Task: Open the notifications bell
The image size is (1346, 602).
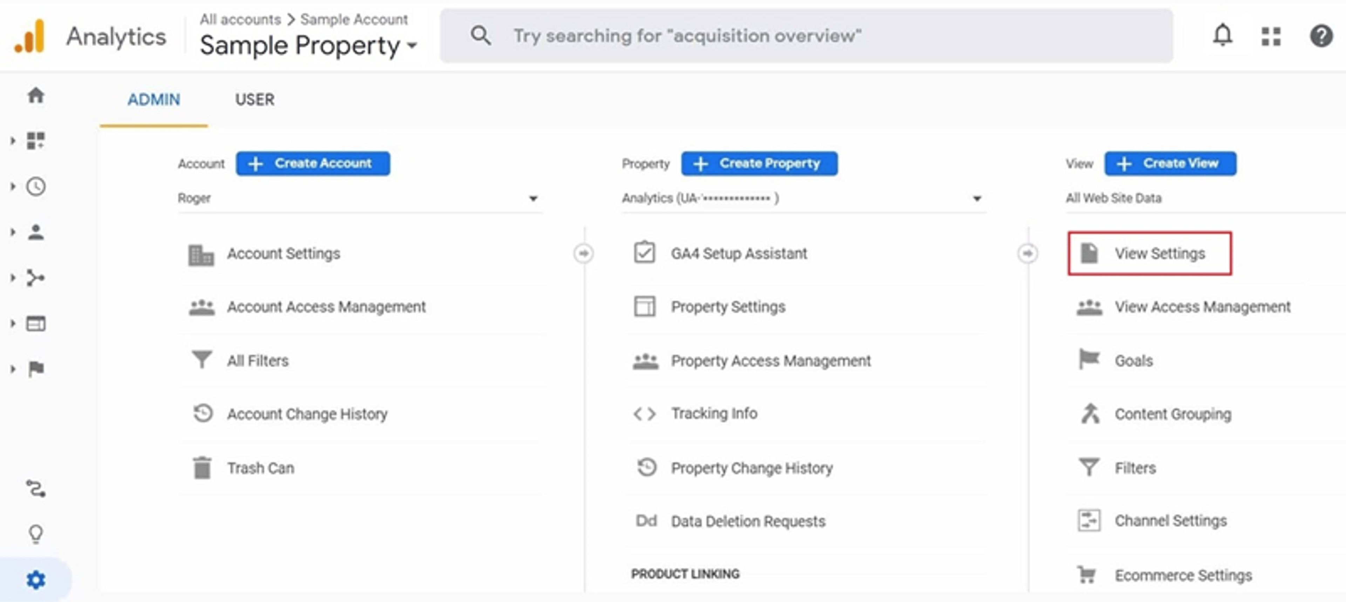Action: [1222, 35]
